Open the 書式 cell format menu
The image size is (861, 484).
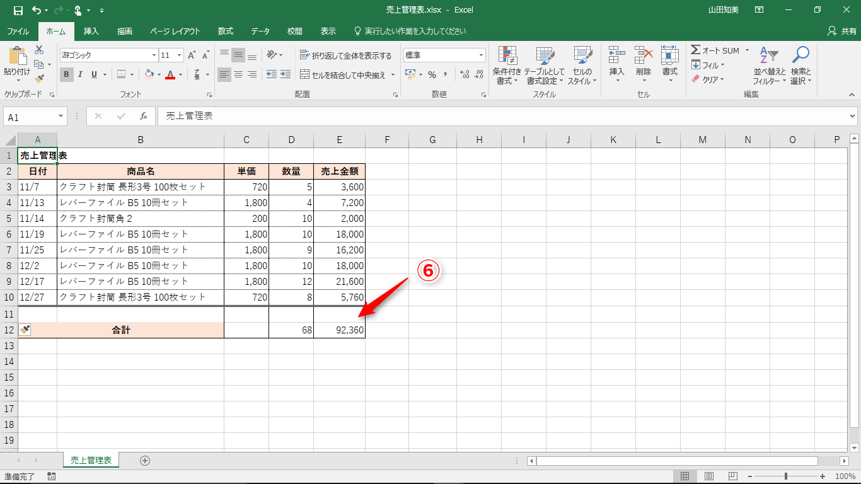(x=670, y=65)
